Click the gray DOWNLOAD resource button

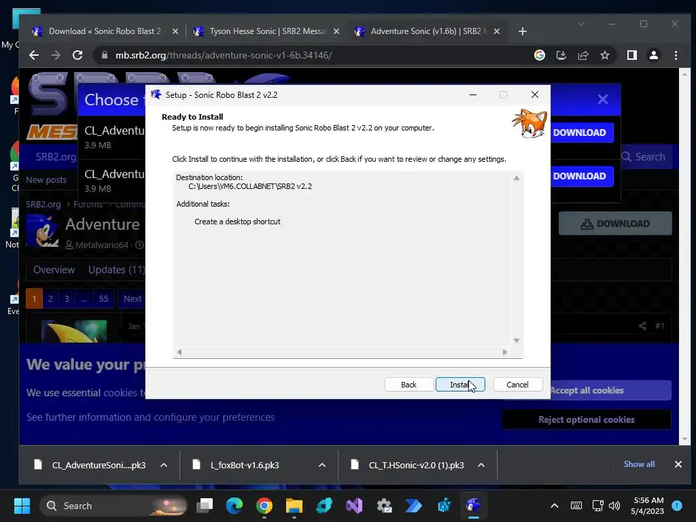tap(615, 224)
